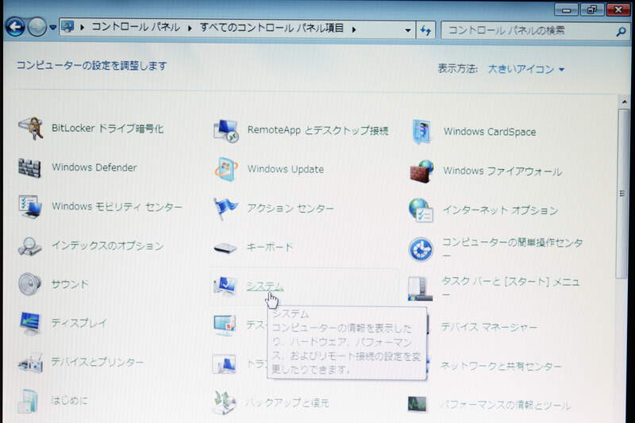Open the インデックスのオプション magnifier icon
Image resolution: width=635 pixels, height=423 pixels.
pyautogui.click(x=30, y=246)
